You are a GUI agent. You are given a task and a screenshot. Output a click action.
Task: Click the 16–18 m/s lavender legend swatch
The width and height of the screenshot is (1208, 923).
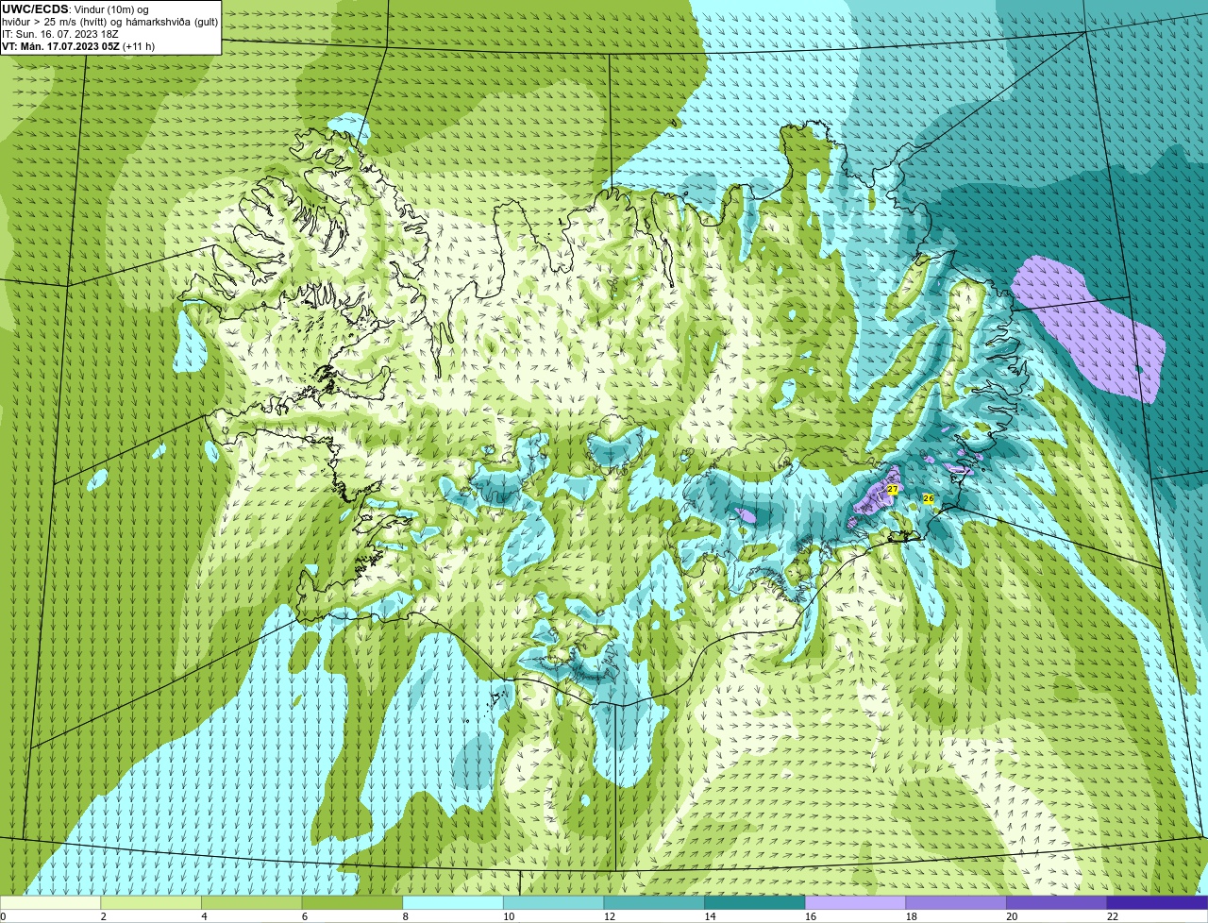click(x=856, y=902)
